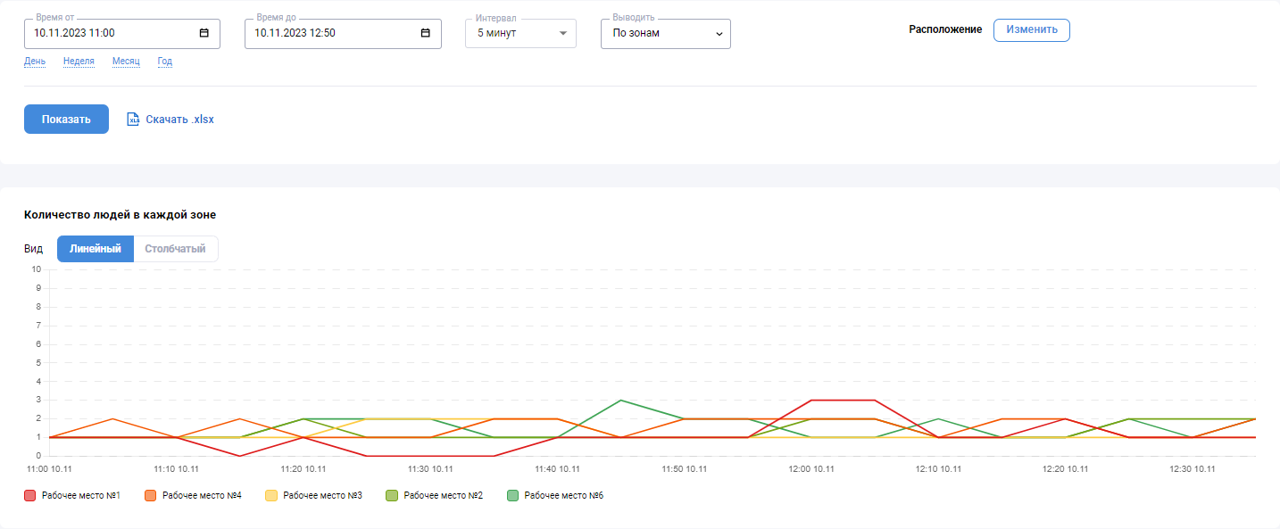Expand the Интервал dropdown arrow
1280x529 pixels.
tap(562, 34)
